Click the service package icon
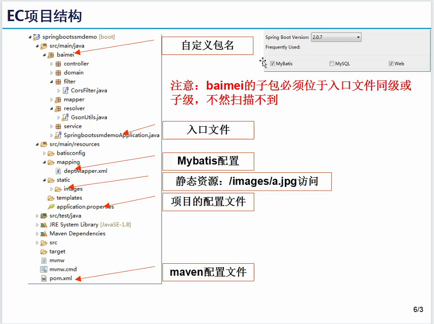 click(x=58, y=127)
